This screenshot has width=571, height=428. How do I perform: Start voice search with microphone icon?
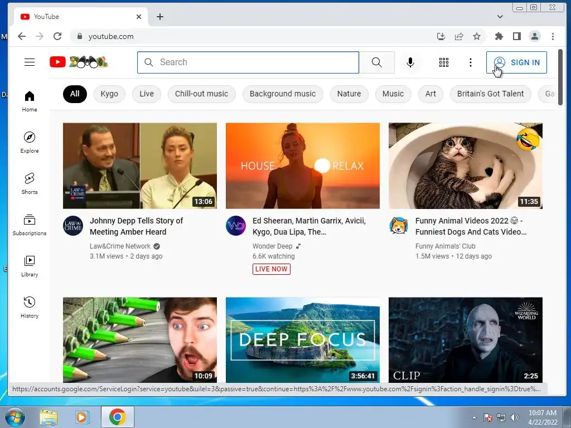pyautogui.click(x=410, y=62)
